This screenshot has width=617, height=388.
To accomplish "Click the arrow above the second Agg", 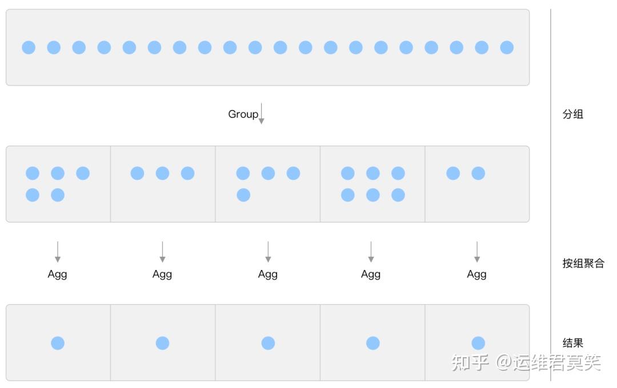I will click(162, 252).
